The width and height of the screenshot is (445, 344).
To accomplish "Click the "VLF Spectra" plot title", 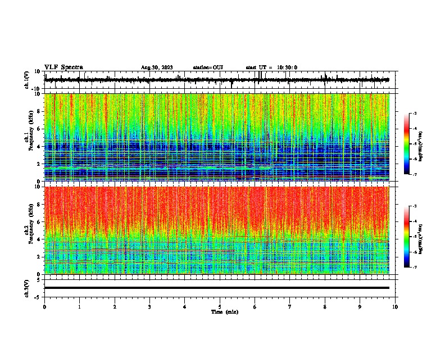I will coord(63,67).
